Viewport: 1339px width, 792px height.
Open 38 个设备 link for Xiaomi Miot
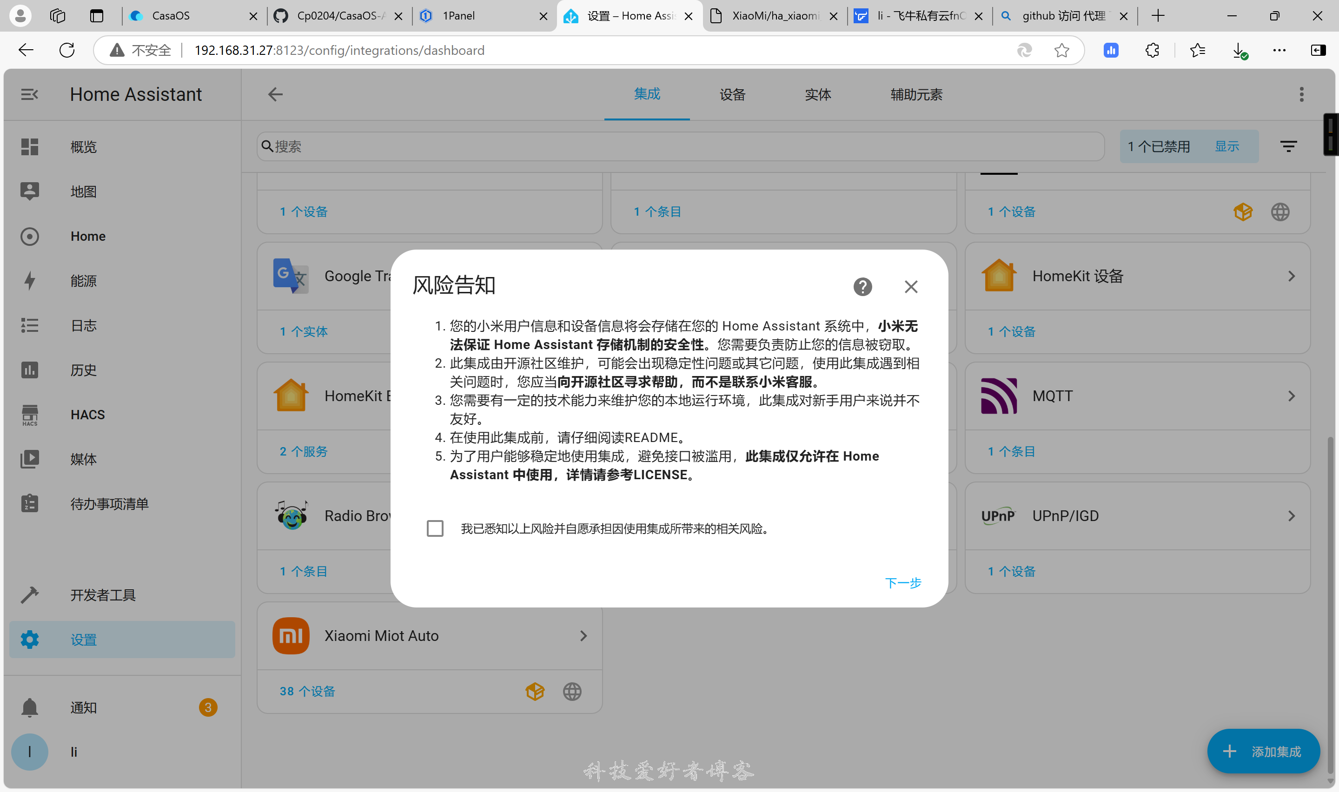point(307,691)
